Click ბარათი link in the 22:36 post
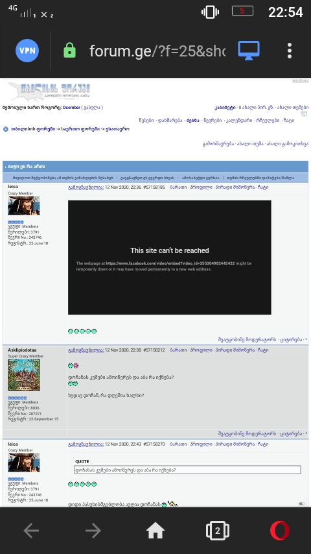This screenshot has height=554, width=311. [178, 187]
